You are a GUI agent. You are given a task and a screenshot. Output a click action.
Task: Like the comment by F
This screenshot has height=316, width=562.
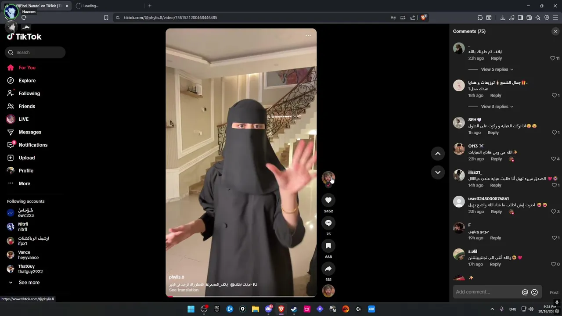tap(553, 238)
